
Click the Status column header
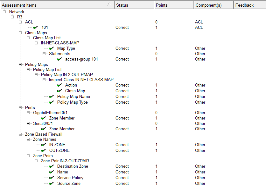click(x=134, y=5)
